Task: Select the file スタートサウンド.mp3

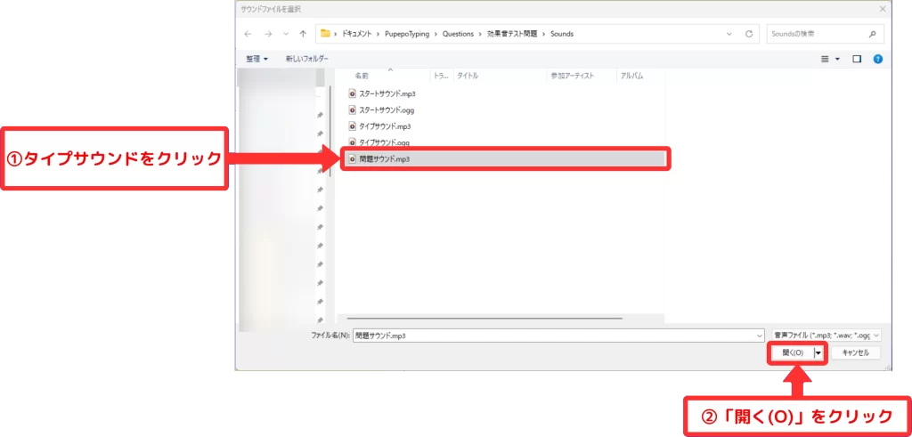Action: tap(387, 93)
